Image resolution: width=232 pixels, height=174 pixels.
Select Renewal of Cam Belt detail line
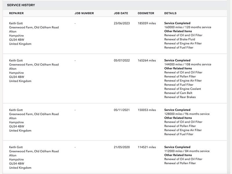178,93
